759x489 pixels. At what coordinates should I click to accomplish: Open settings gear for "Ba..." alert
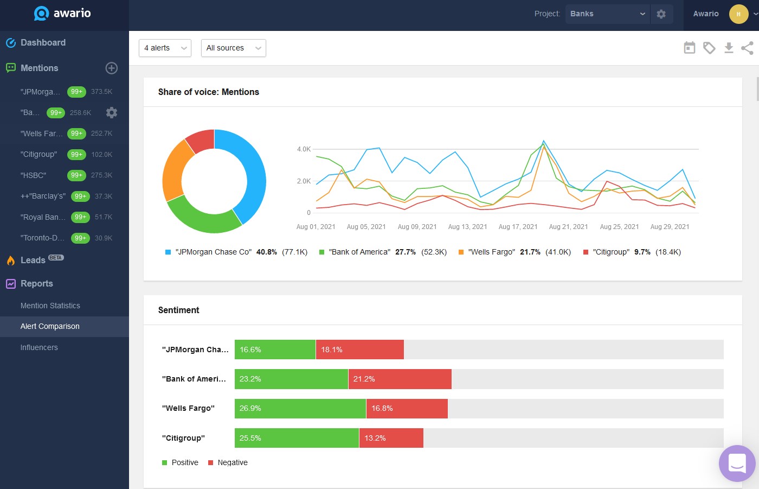111,112
